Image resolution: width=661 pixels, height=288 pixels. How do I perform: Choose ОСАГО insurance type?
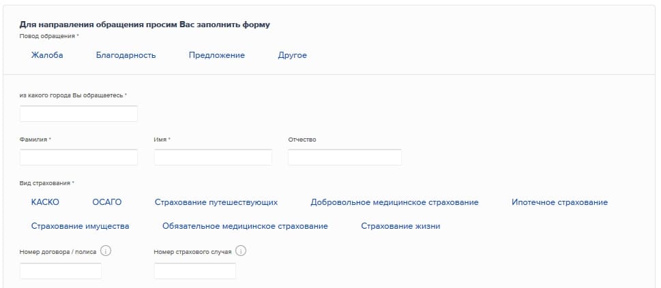106,202
